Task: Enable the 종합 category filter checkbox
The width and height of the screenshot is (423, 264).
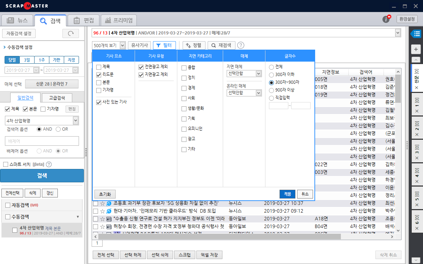Action: point(184,67)
